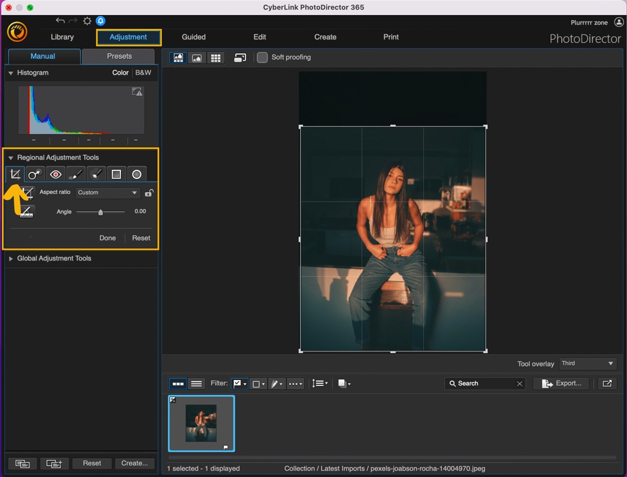Open the flag filter dropdown

point(240,384)
